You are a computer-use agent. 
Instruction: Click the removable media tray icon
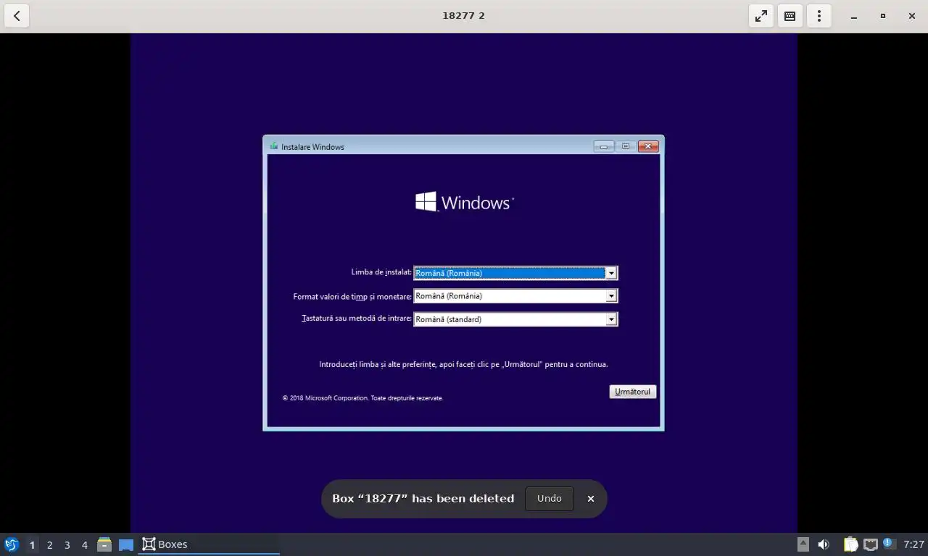tap(803, 544)
